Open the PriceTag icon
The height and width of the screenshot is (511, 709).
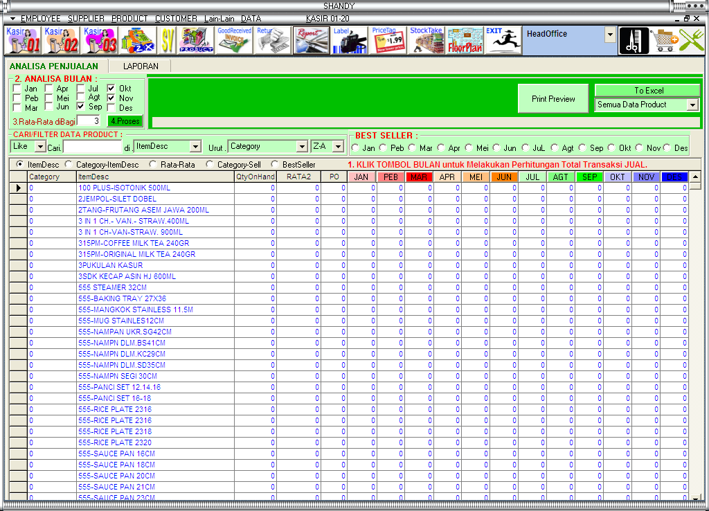tap(388, 40)
